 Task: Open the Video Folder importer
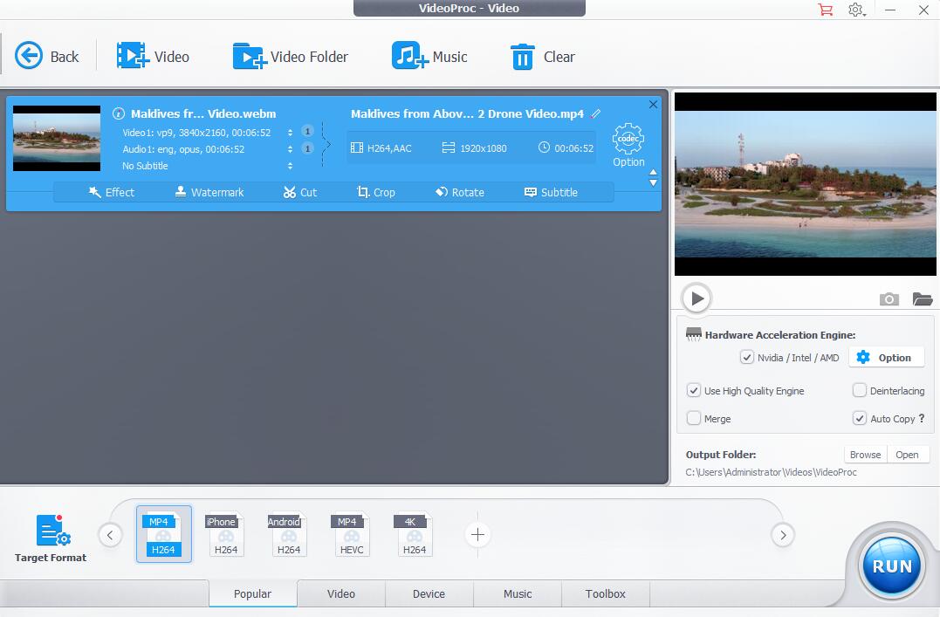pyautogui.click(x=289, y=56)
